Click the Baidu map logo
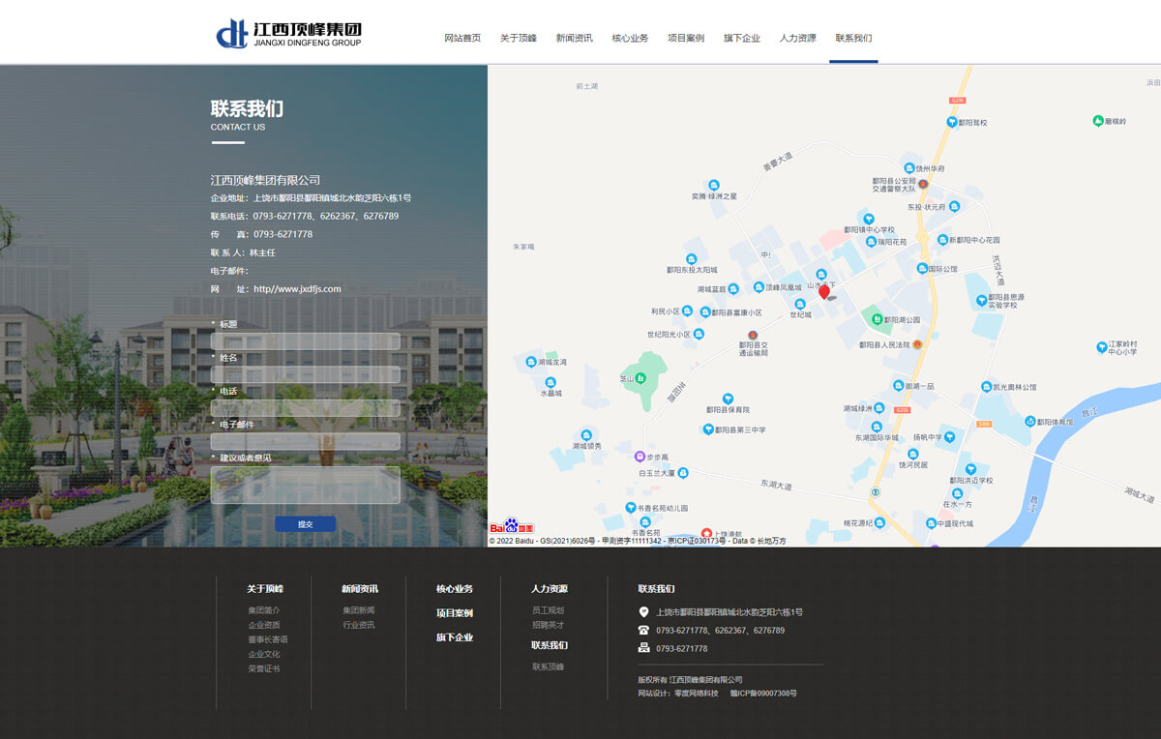Image resolution: width=1161 pixels, height=739 pixels. coord(512,527)
